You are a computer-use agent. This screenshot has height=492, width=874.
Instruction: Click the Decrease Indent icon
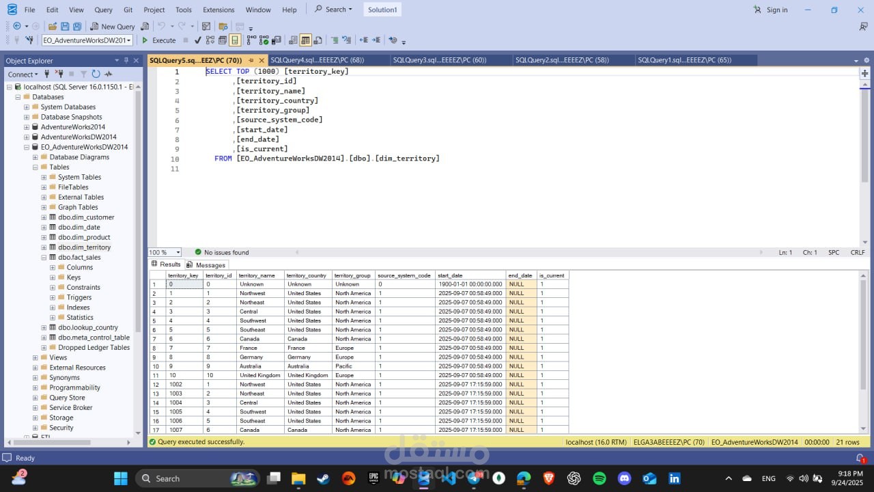(x=364, y=40)
